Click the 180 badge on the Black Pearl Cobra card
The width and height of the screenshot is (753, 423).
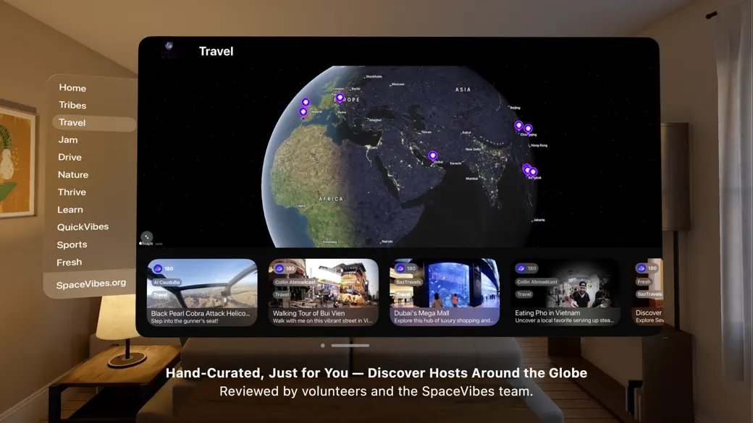[164, 268]
